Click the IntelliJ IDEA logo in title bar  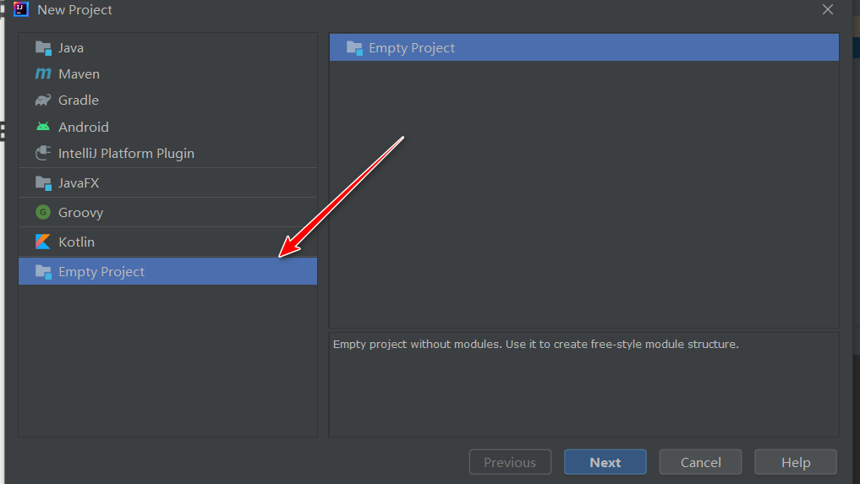[21, 9]
